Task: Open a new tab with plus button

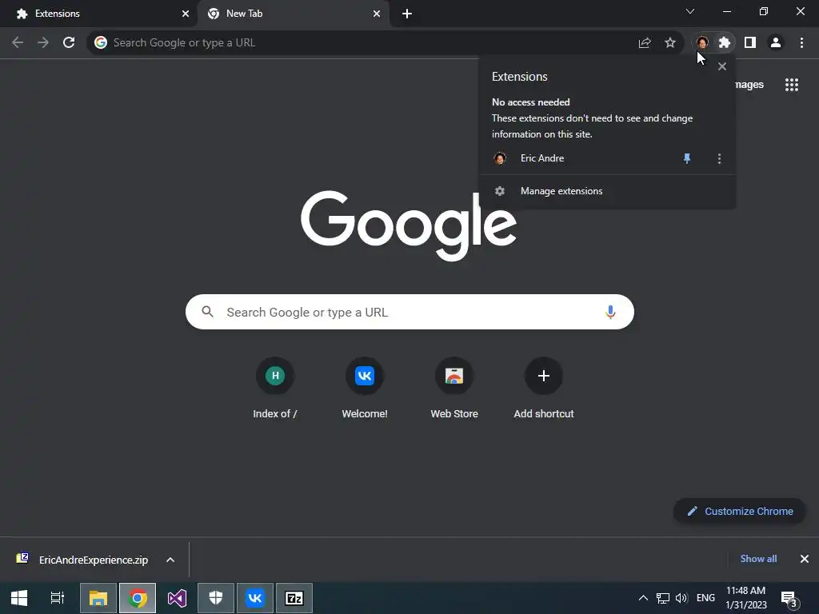Action: [x=407, y=14]
